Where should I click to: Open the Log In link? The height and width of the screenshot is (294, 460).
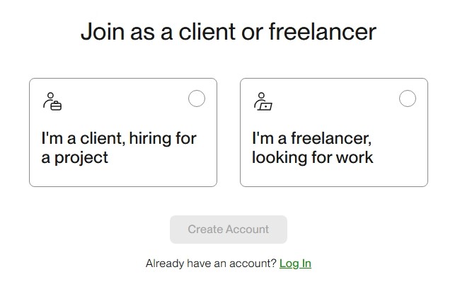[x=295, y=264]
